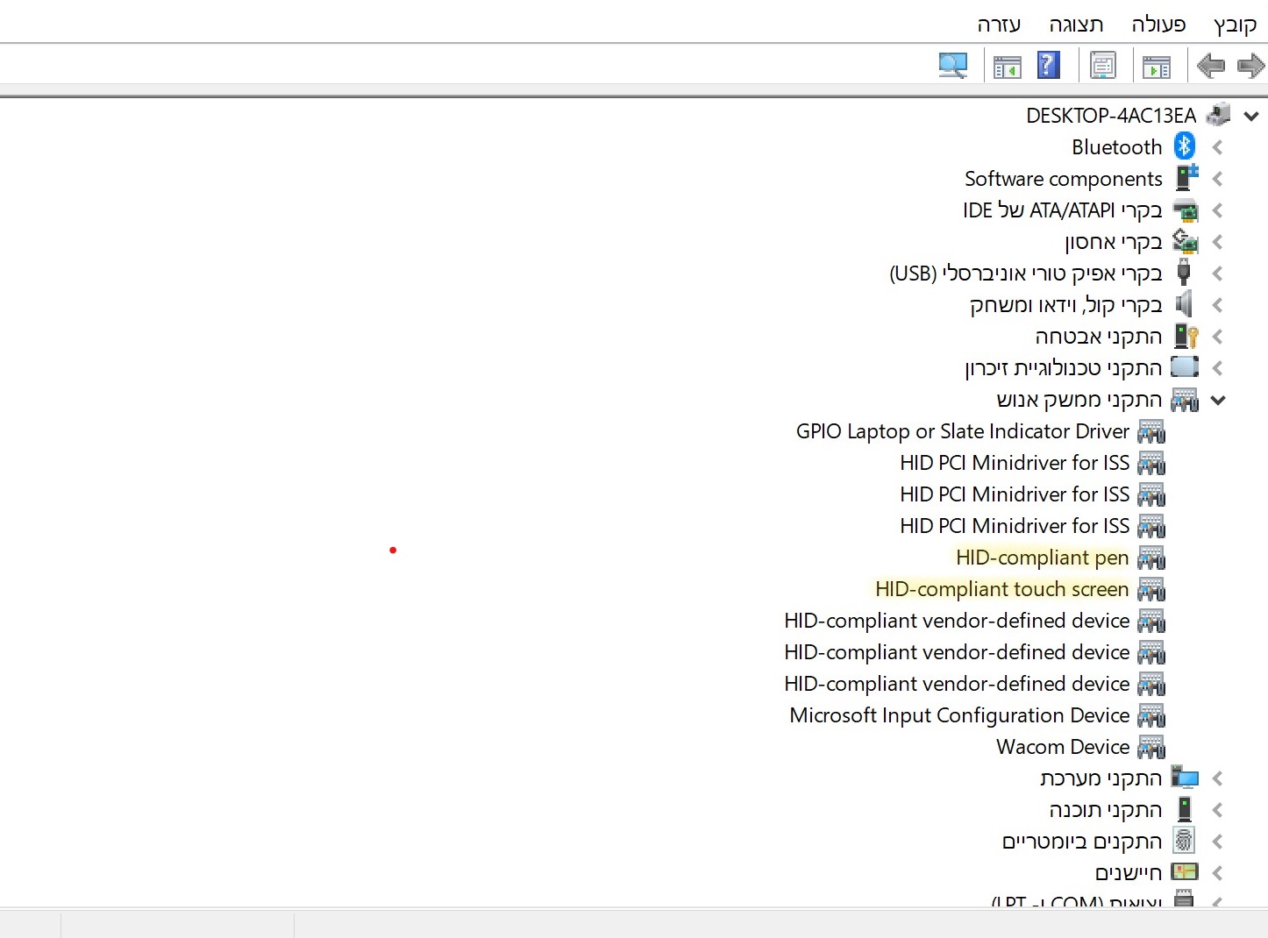Click the Wacom Device icon
Screen dimensions: 1268x938
[x=1151, y=747]
